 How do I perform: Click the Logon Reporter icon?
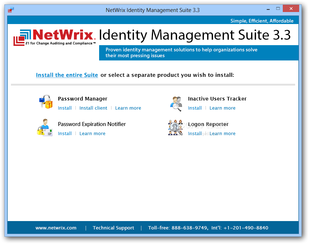[175, 127]
